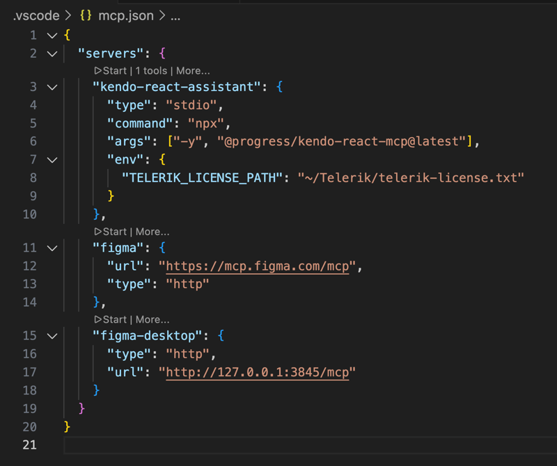This screenshot has height=466, width=557.
Task: Fold the "servers" block chevron
Action: coord(52,53)
